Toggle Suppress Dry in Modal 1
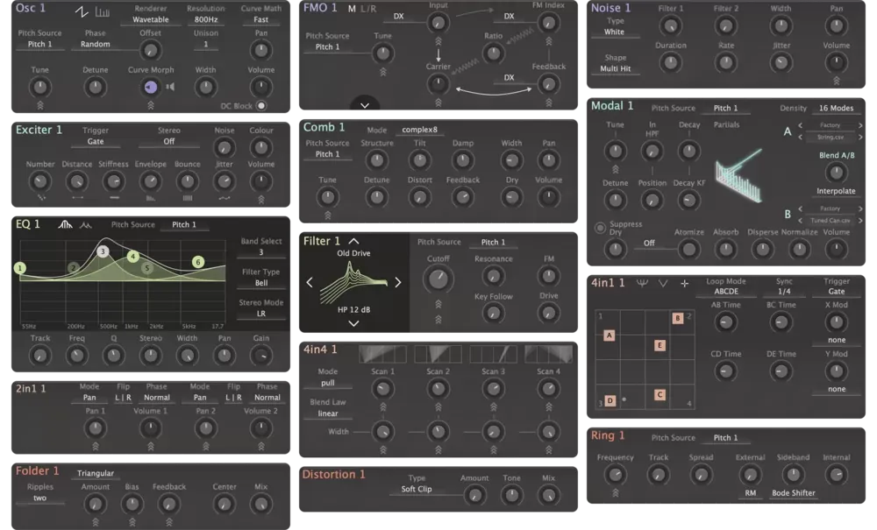Screen dimensions: 877x530 [600, 228]
